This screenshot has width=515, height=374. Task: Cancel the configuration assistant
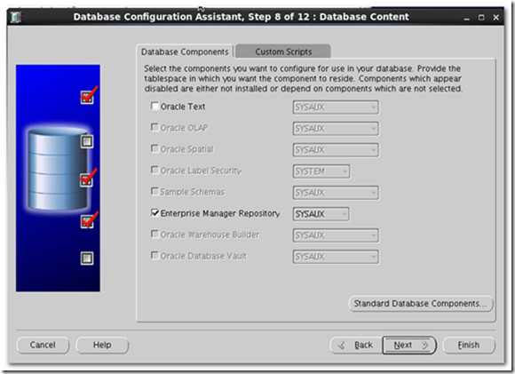pos(43,345)
